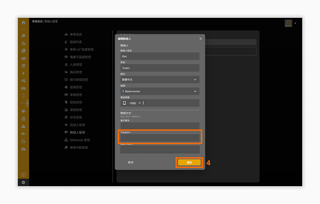Open the 繁體中文 language dropdown

click(160, 80)
